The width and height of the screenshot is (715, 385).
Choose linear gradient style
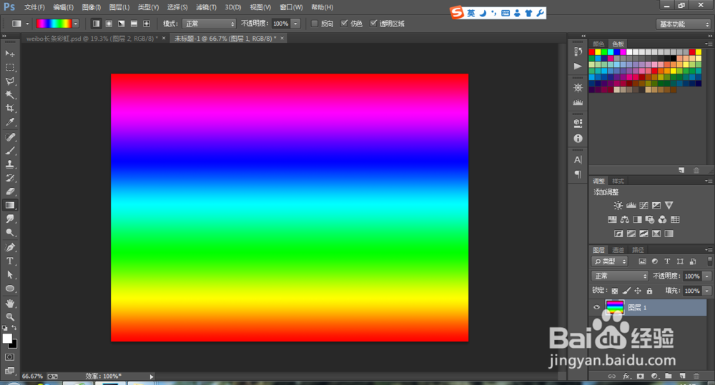97,24
